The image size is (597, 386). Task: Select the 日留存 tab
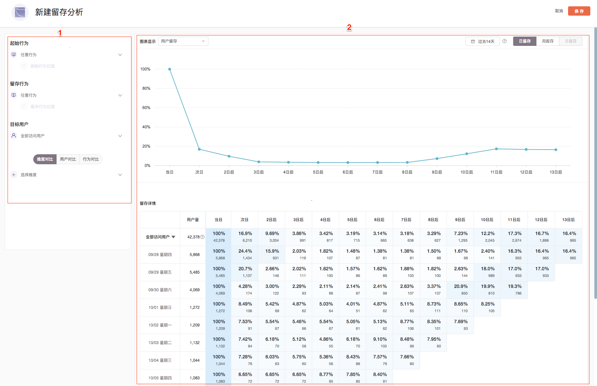[524, 41]
